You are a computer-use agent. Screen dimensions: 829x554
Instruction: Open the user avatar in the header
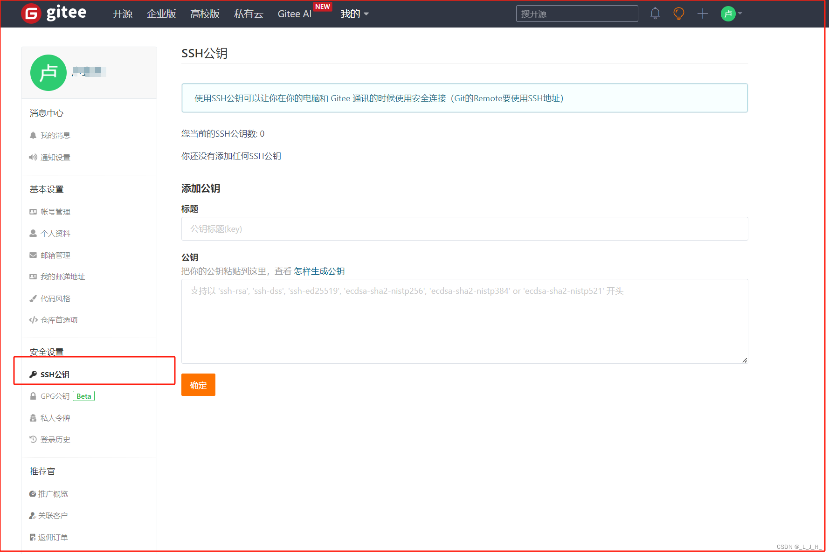(x=728, y=14)
